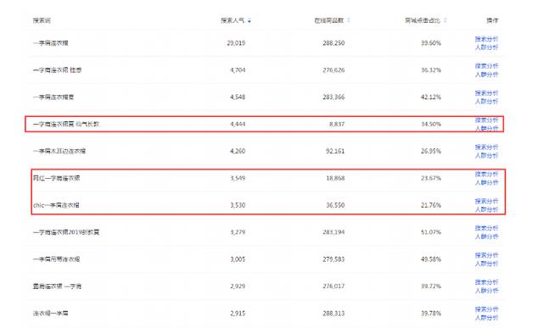Open 人群分析 for the 4,444 row

(486, 128)
